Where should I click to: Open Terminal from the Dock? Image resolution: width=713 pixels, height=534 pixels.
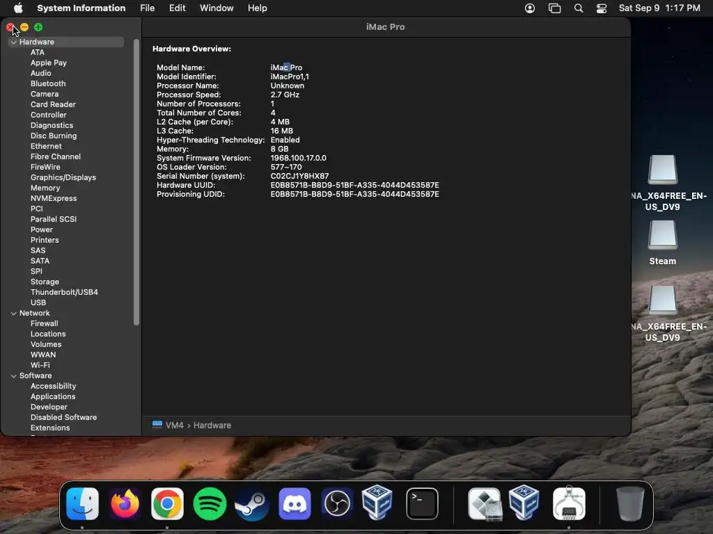[422, 503]
